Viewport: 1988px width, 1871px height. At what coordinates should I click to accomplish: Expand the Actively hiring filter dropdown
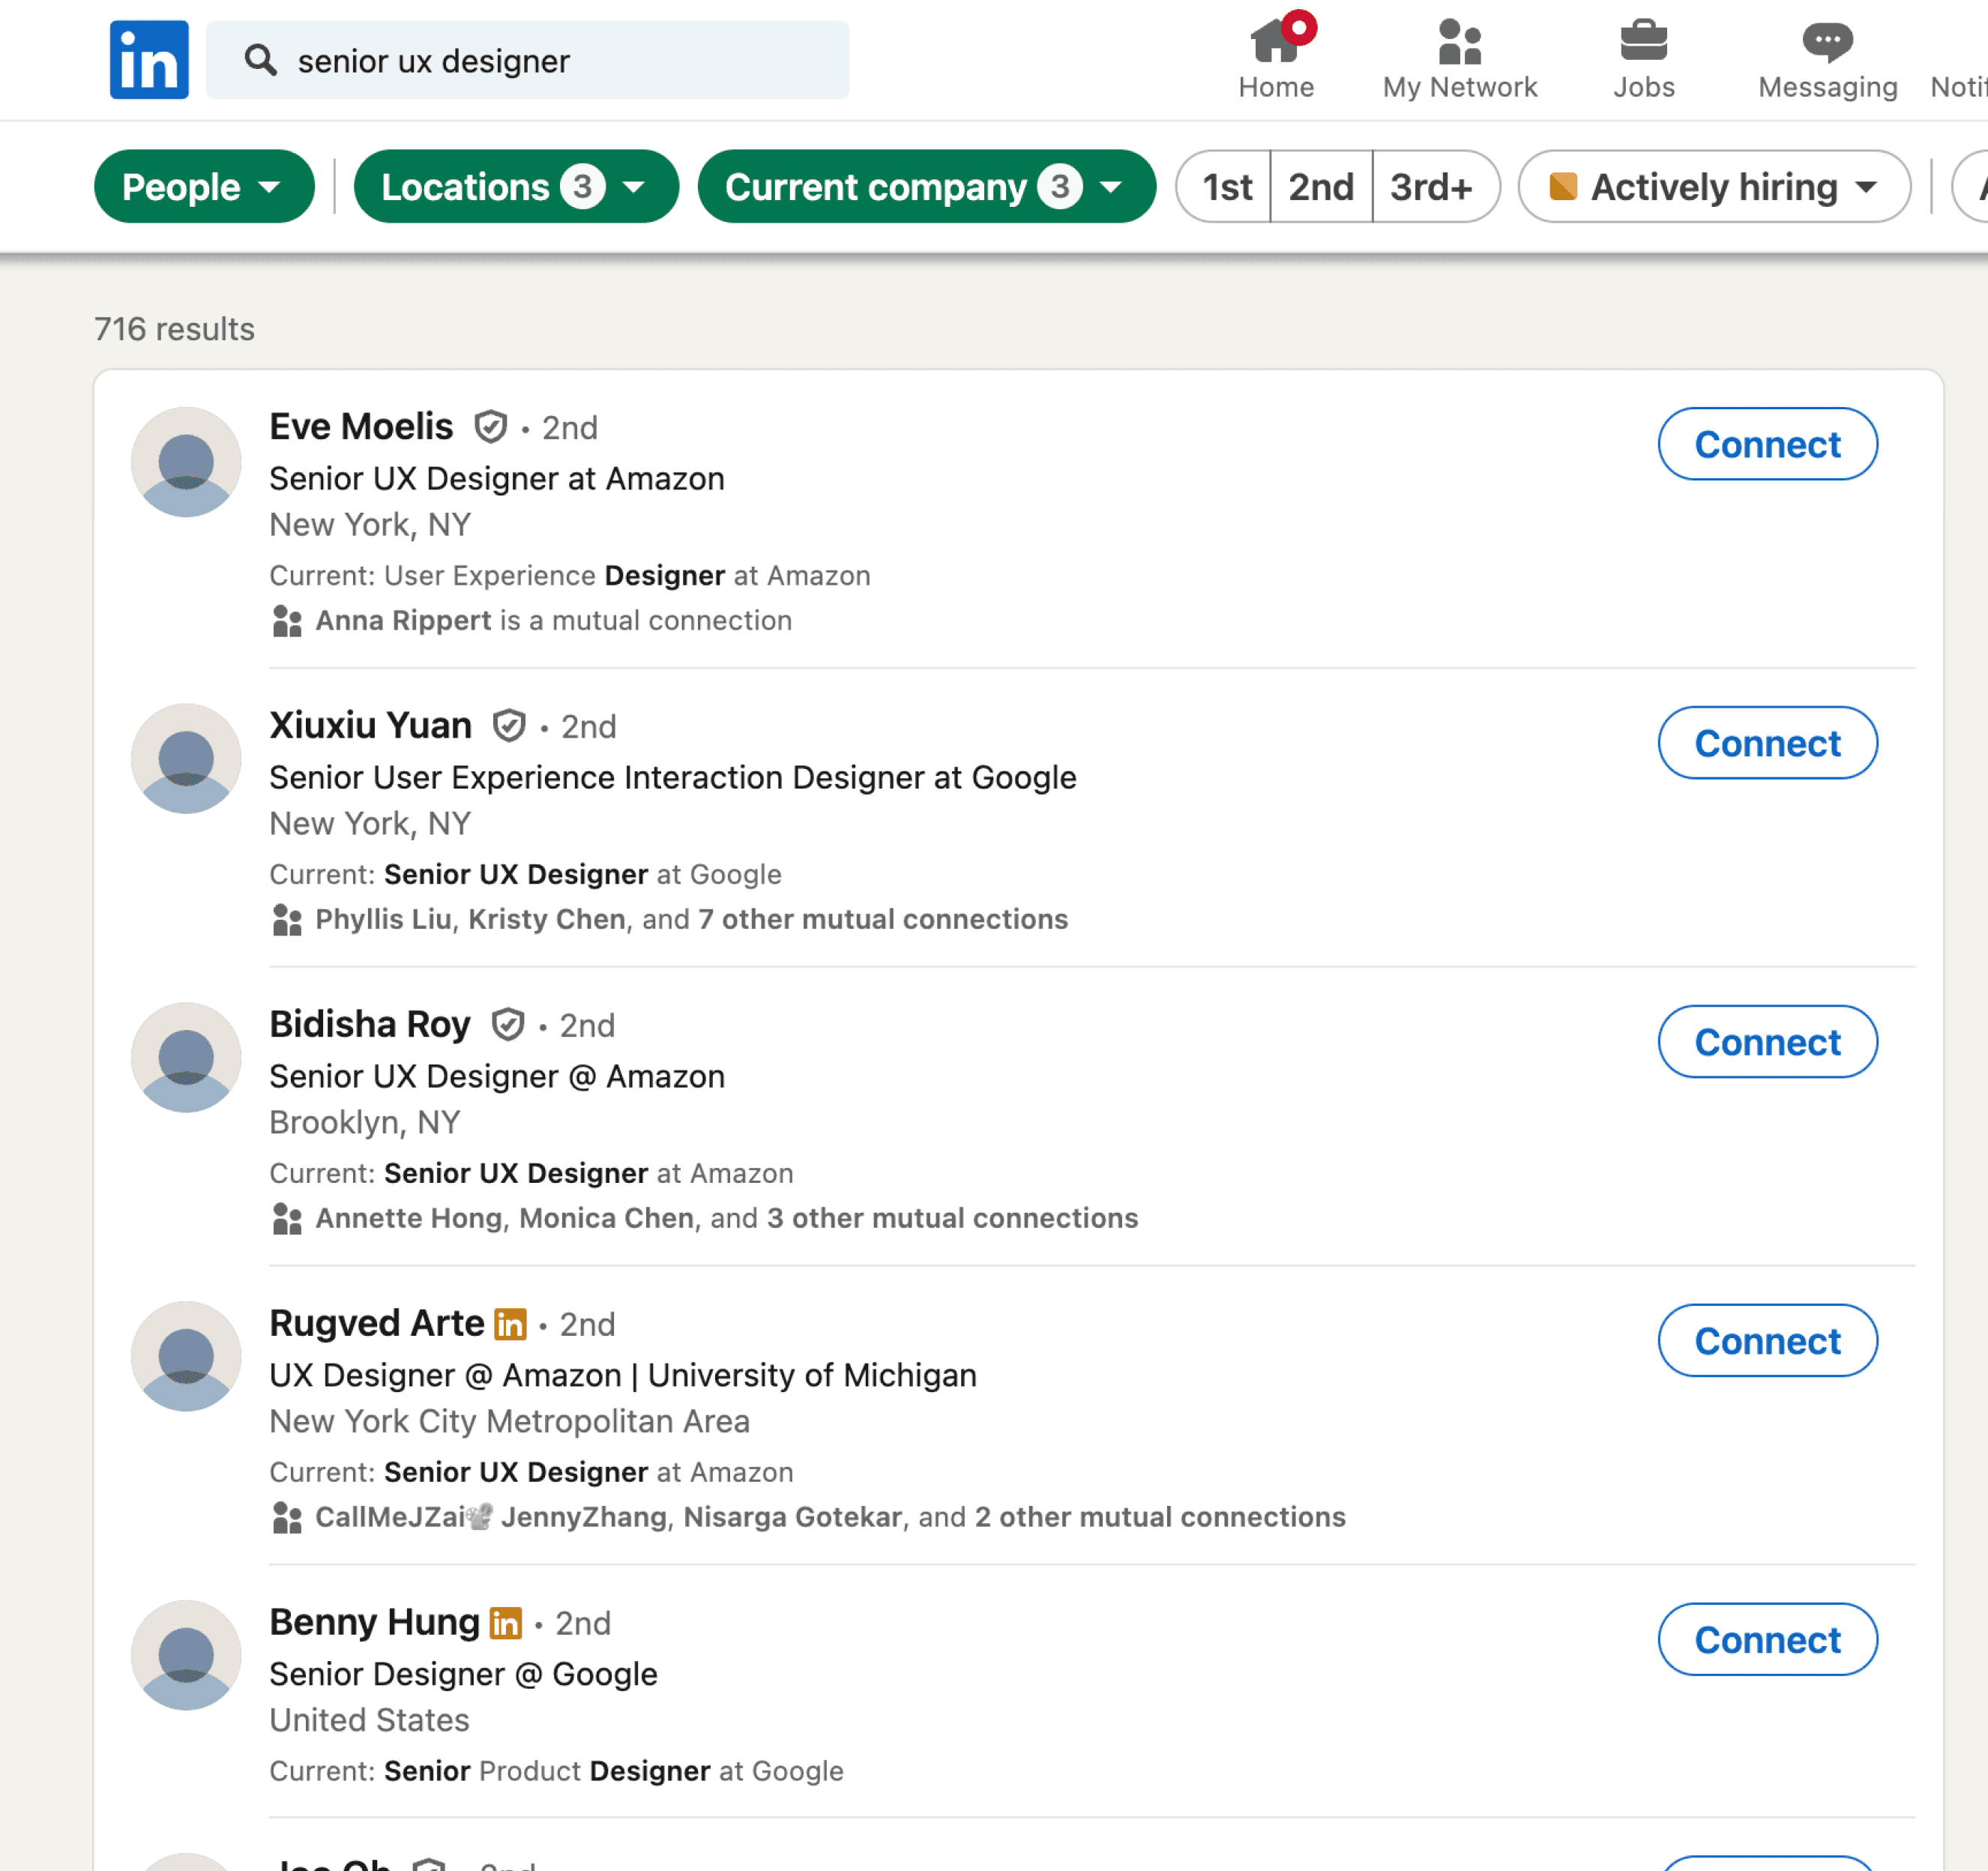(1714, 187)
